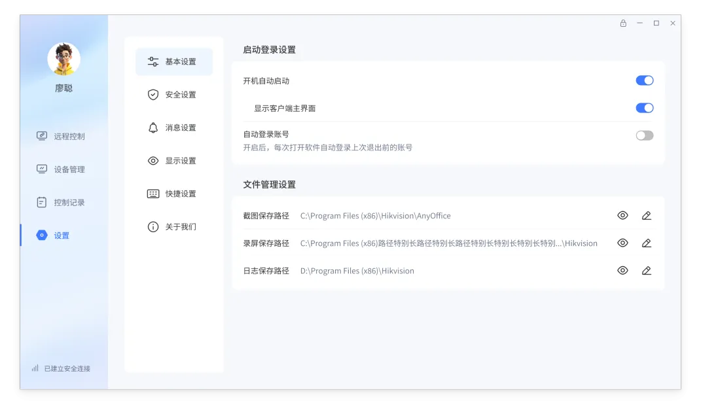Disable the 开机自动启动 toggle

click(x=645, y=80)
